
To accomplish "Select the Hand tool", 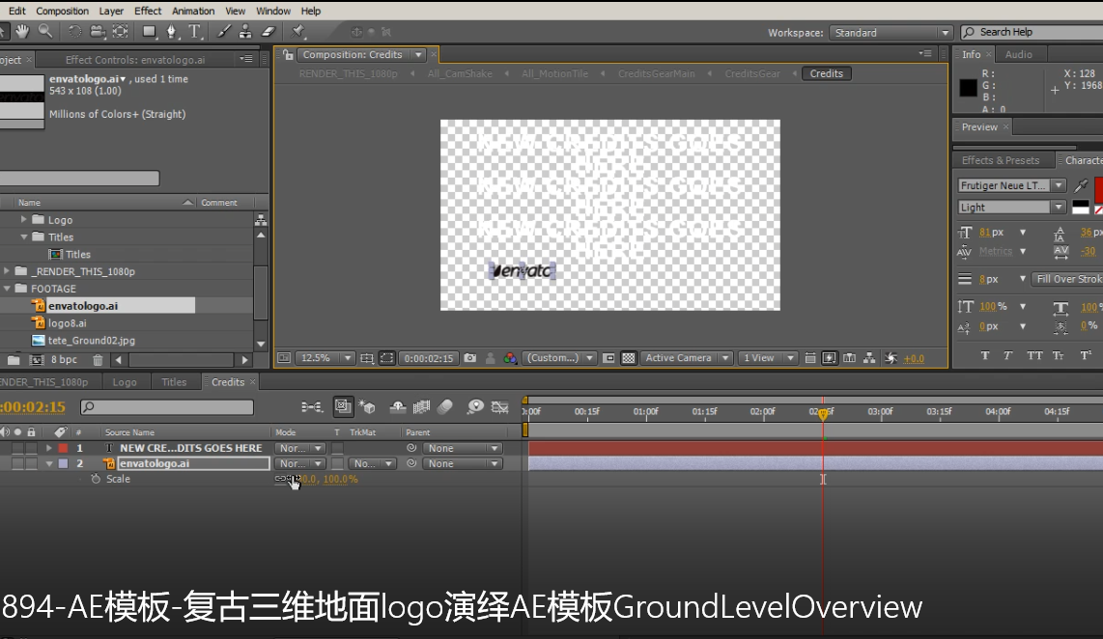I will (x=22, y=32).
